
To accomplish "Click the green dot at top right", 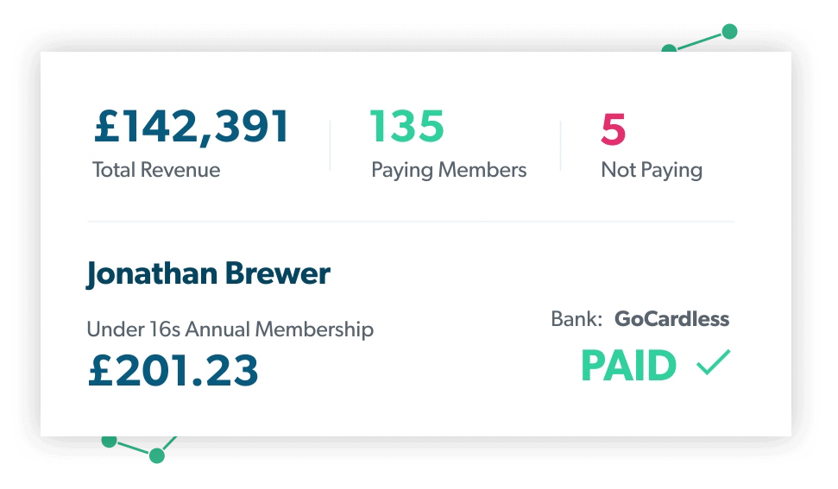I will 729,32.
